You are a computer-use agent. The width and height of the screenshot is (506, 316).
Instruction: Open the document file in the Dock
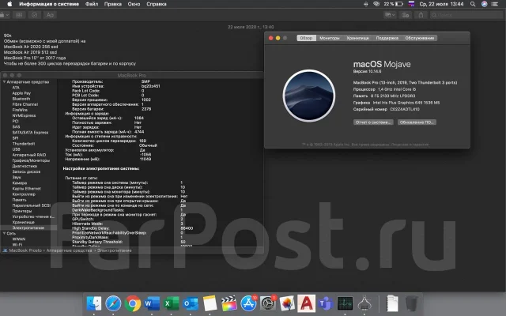[x=392, y=303]
